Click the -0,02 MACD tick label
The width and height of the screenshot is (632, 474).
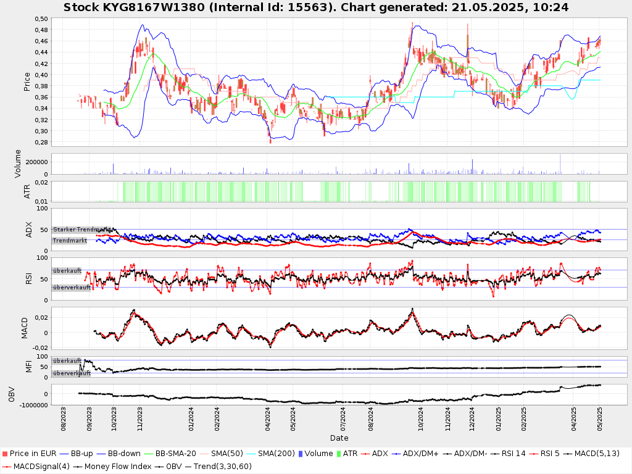[40, 348]
